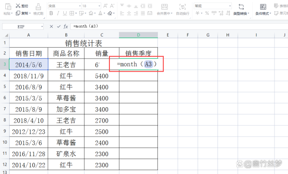Click the title cell 销售统计表
Viewport: 288px width, 174px height.
click(84, 43)
